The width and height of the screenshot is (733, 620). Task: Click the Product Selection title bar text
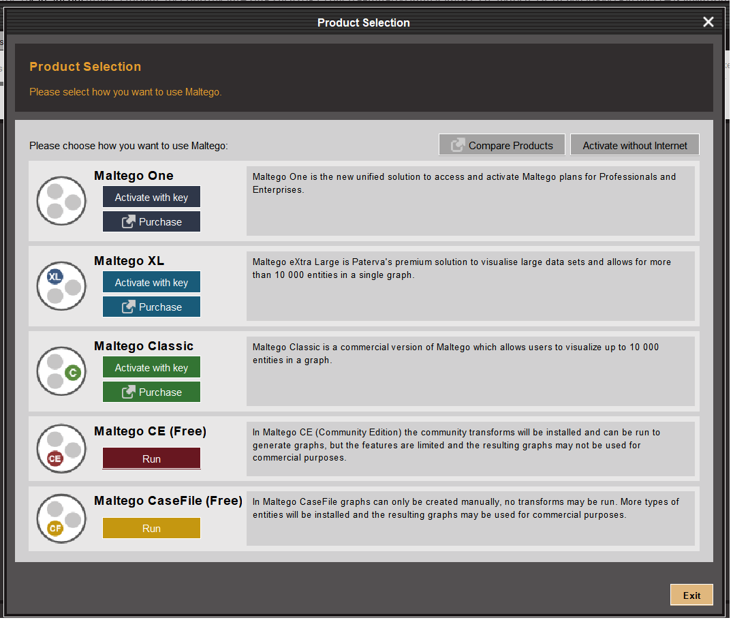pos(365,22)
